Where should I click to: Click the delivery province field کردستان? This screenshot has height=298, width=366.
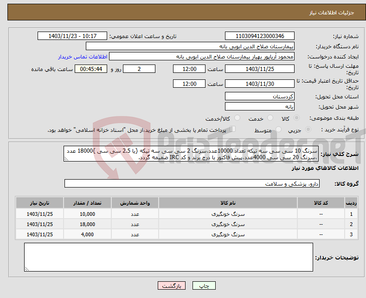pyautogui.click(x=260, y=96)
